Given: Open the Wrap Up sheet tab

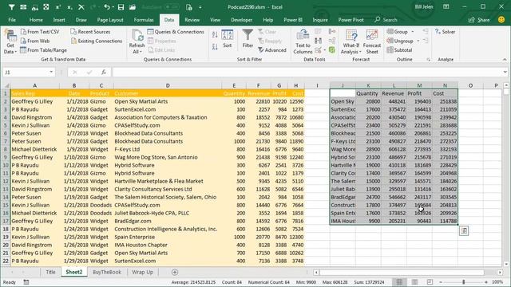Looking at the screenshot, I should pos(142,272).
